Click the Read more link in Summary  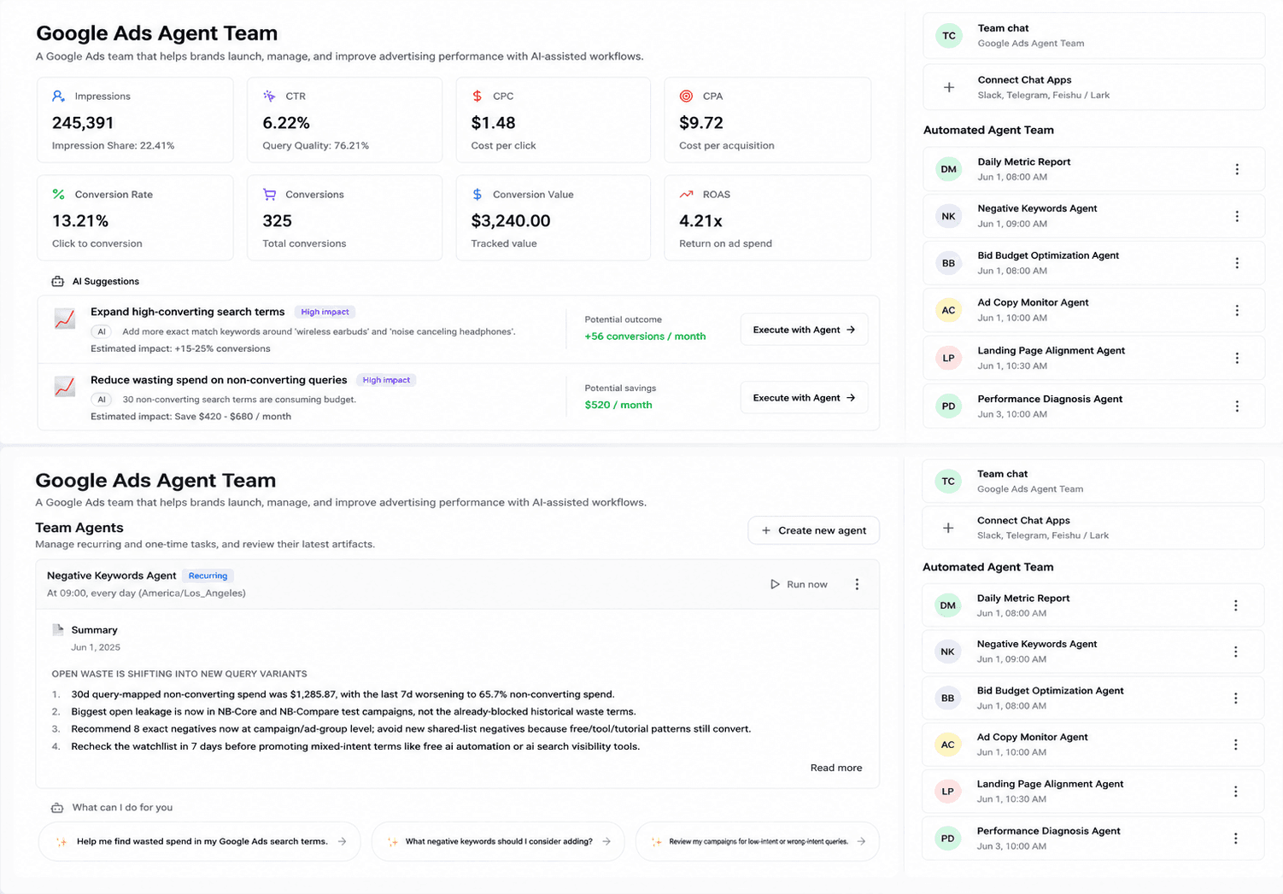tap(836, 768)
